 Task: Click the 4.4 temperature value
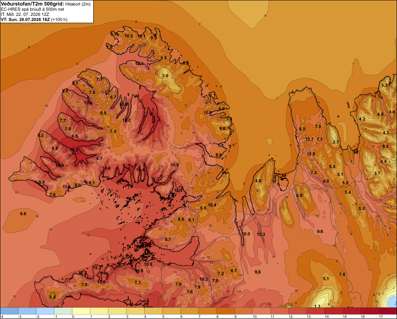pyautogui.click(x=384, y=161)
